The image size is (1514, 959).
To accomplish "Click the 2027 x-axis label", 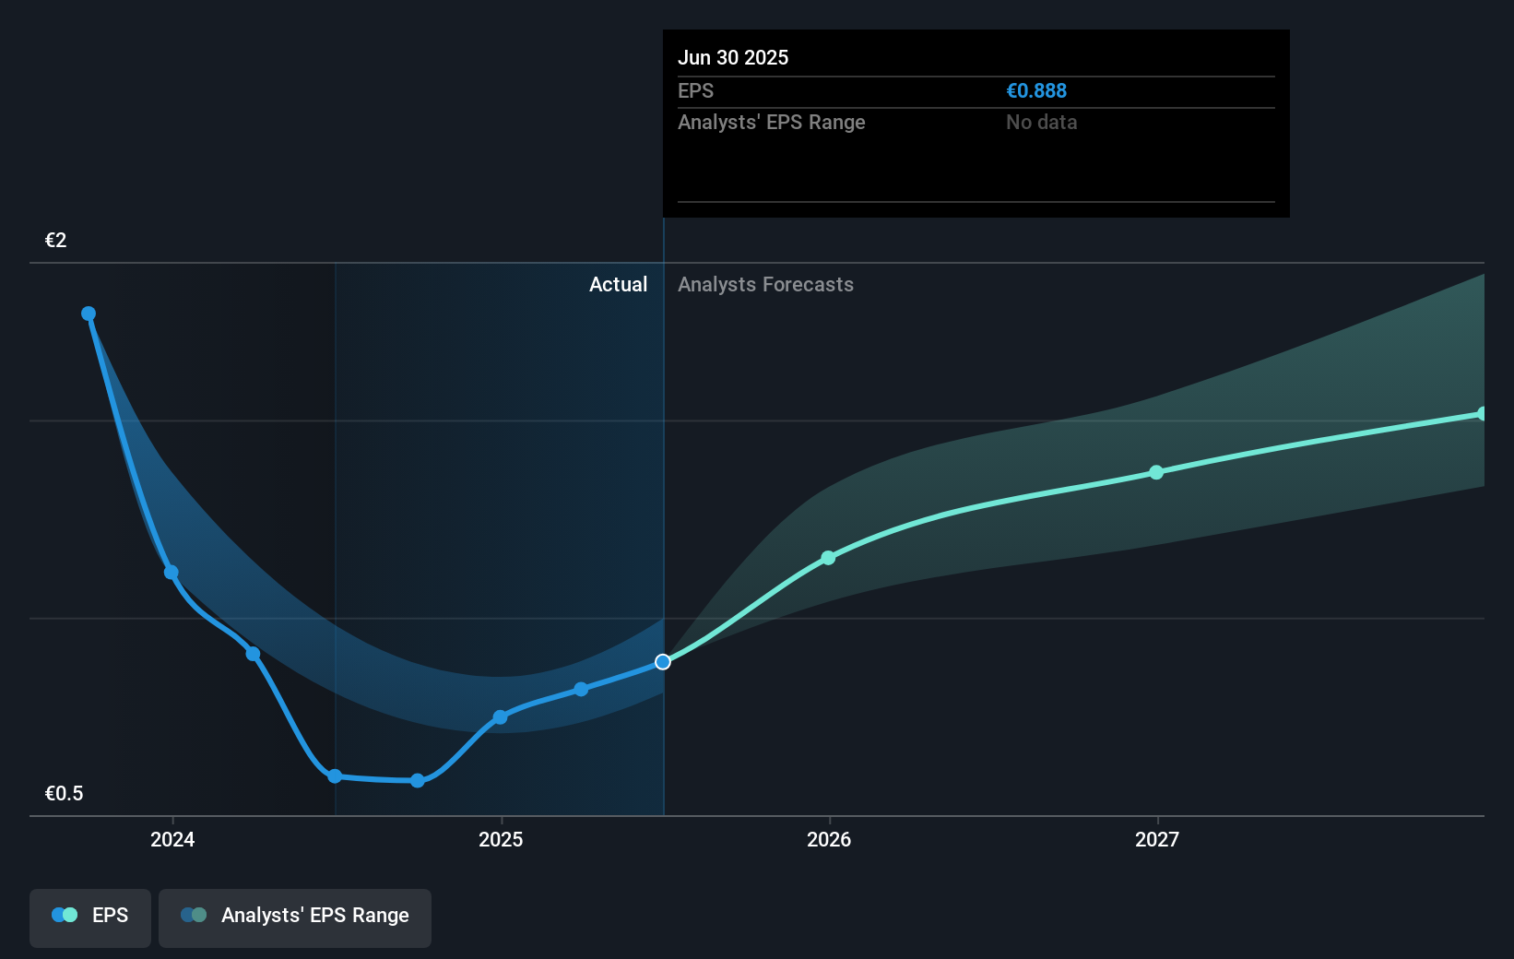I will [1157, 840].
